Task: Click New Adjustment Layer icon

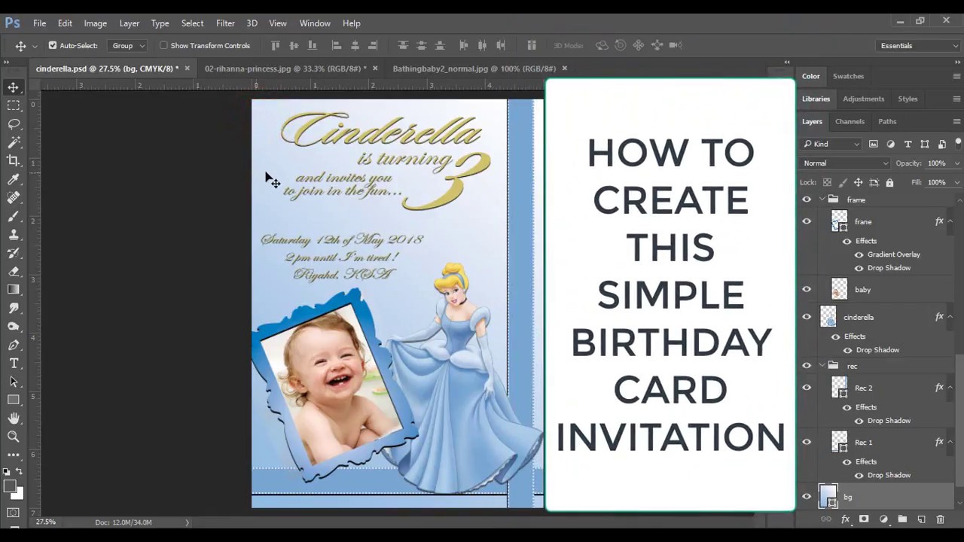Action: [x=883, y=519]
